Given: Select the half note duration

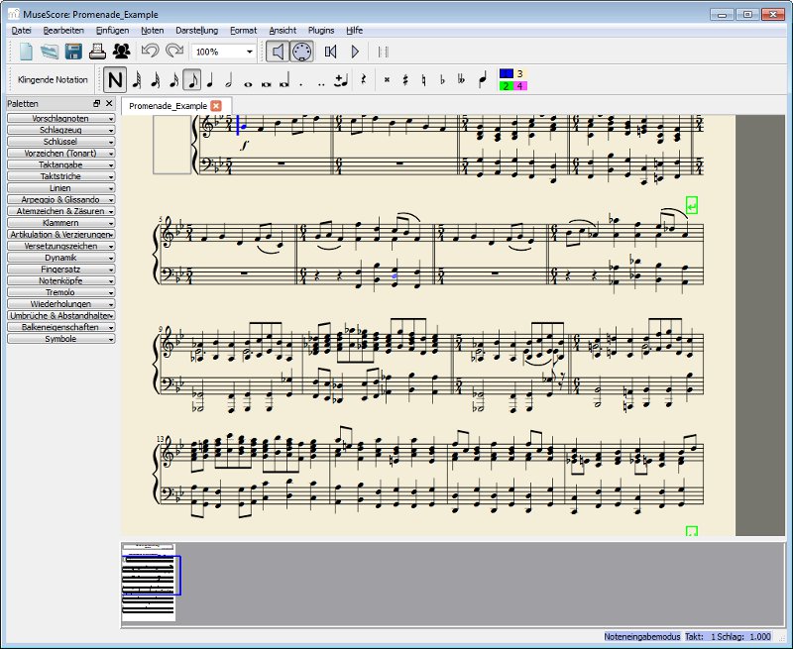Looking at the screenshot, I should tap(229, 80).
